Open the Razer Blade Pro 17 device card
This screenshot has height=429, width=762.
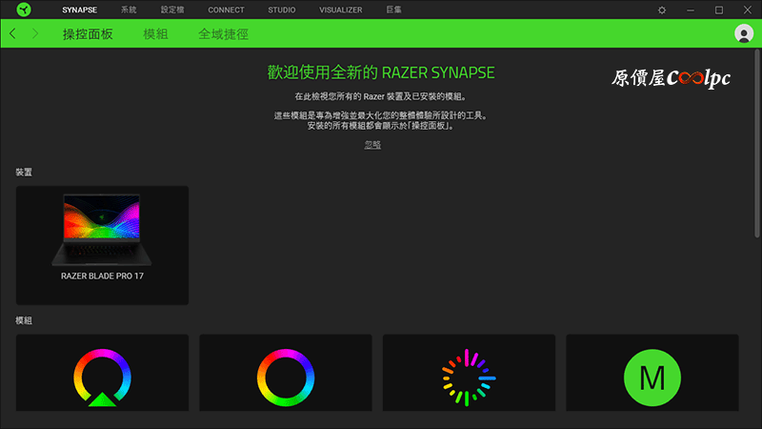click(x=102, y=245)
